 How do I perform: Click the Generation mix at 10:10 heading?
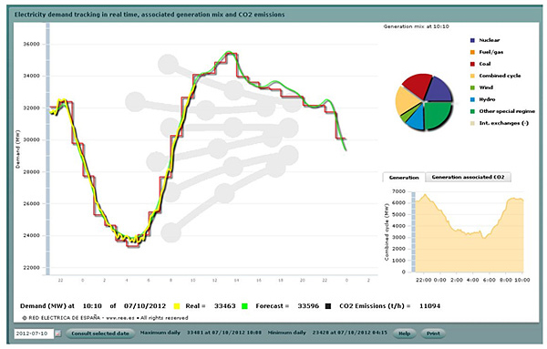417,26
